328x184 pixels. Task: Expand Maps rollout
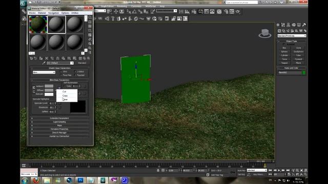click(x=59, y=125)
